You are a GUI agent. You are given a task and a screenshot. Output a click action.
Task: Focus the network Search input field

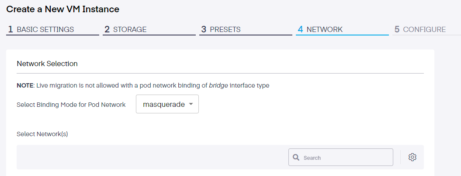click(x=345, y=158)
